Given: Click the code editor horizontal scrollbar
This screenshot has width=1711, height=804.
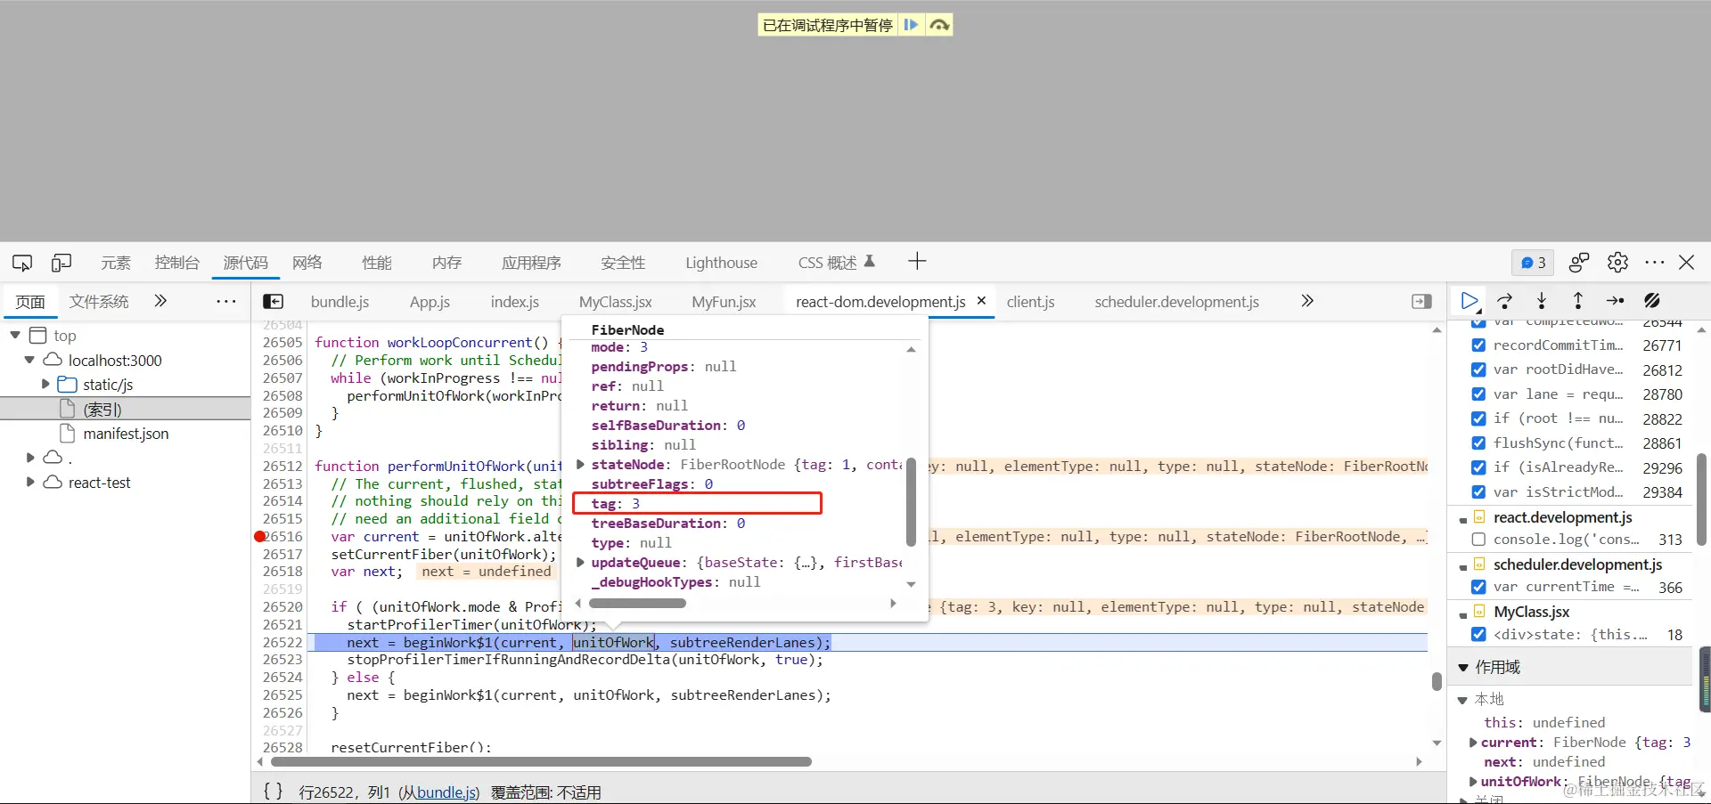Looking at the screenshot, I should click(x=541, y=762).
